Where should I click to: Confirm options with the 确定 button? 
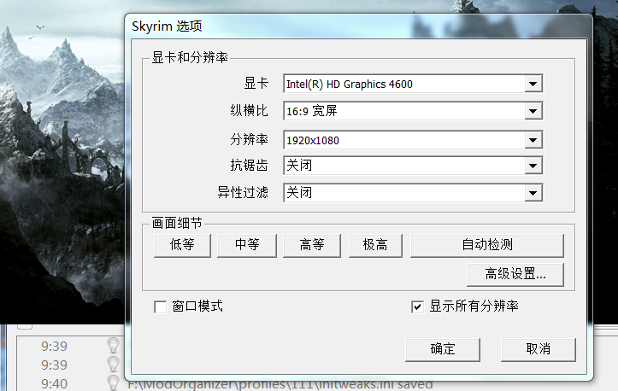click(x=443, y=349)
